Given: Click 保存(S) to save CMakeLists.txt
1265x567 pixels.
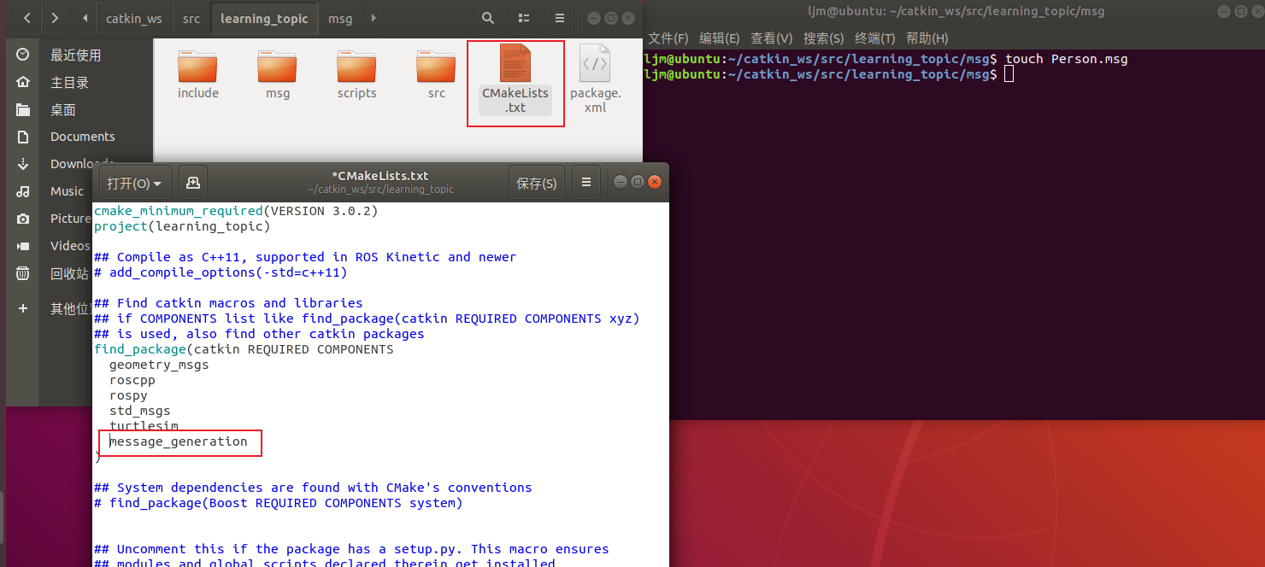Looking at the screenshot, I should point(537,184).
